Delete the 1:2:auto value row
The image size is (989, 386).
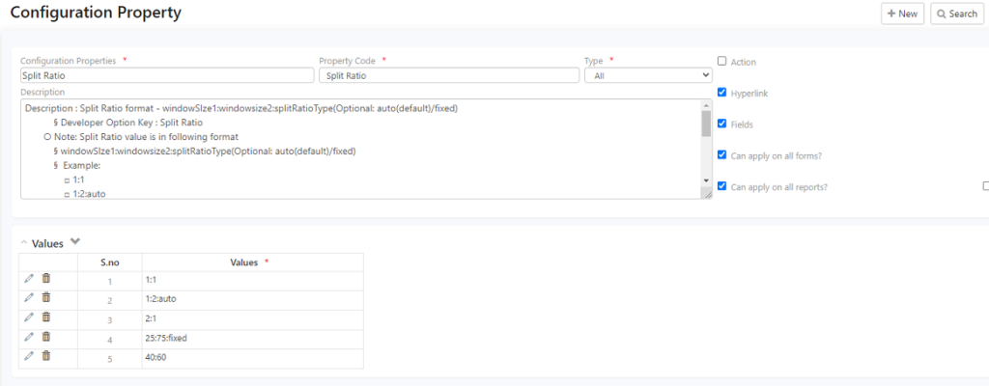coord(46,298)
